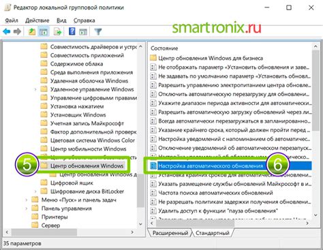Select Удаленная оболочка Windows folder
The image size is (323, 250).
(89, 81)
